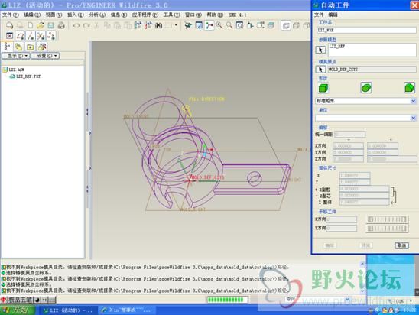Toggle the spin center icon
Image resolution: width=419 pixels, height=315 pixels.
click(209, 25)
